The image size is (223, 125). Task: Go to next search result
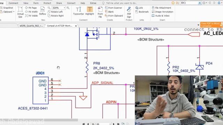click(215, 3)
